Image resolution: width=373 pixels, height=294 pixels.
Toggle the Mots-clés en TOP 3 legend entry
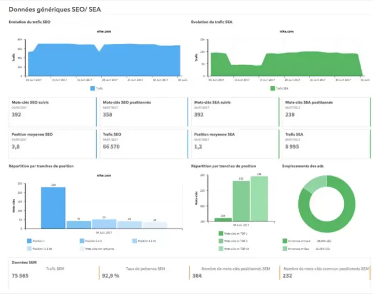233,241
